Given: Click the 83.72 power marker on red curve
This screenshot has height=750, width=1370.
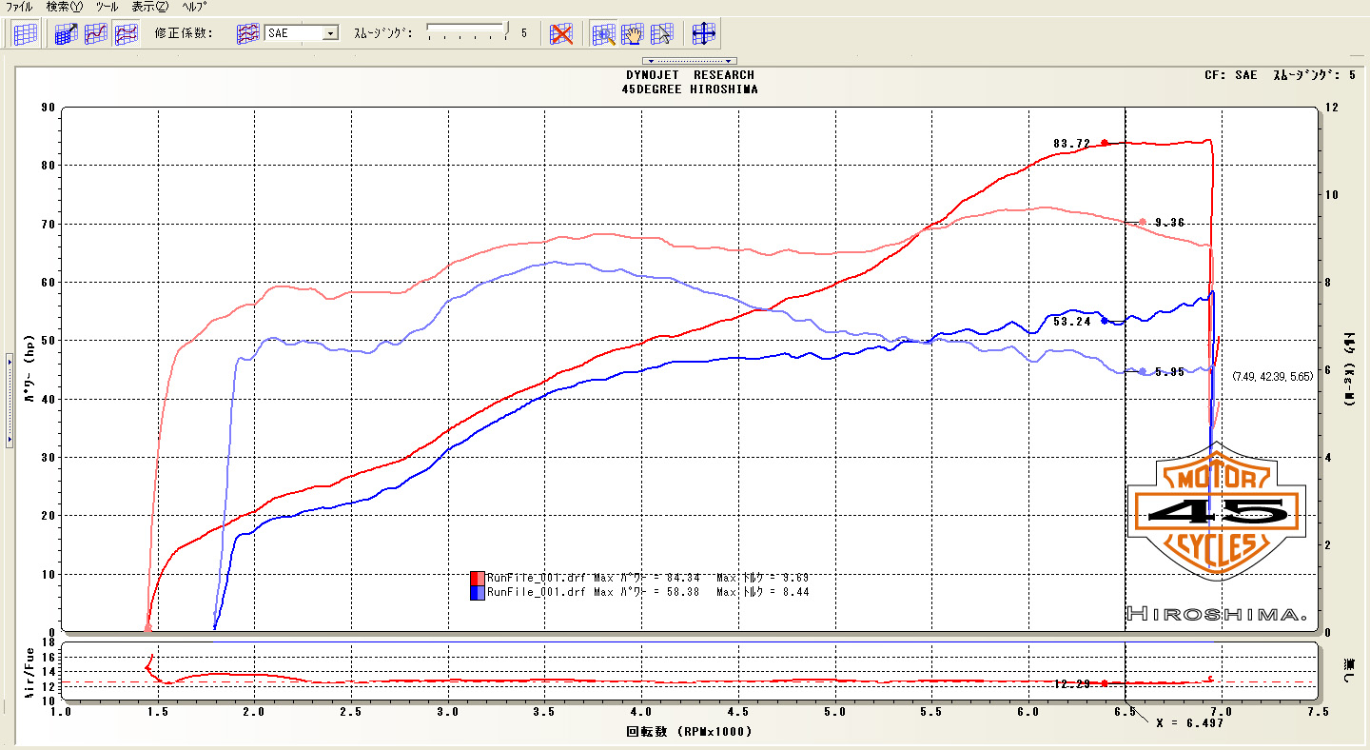Looking at the screenshot, I should click(1105, 143).
